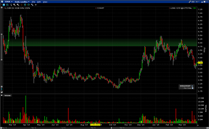The image size is (209, 129).
Task: Click the IDRA@SMART legend label
Action: point(185,86)
